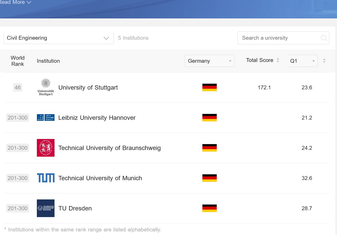Open the Germany country filter dropdown
This screenshot has width=337, height=235.
coord(210,61)
